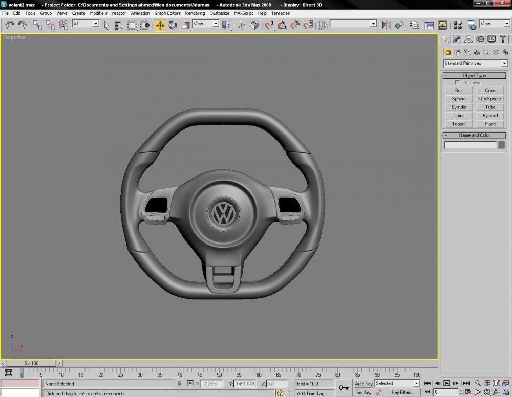Click the Align tool icon
Image resolution: width=512 pixels, height=397 pixels.
point(399,25)
